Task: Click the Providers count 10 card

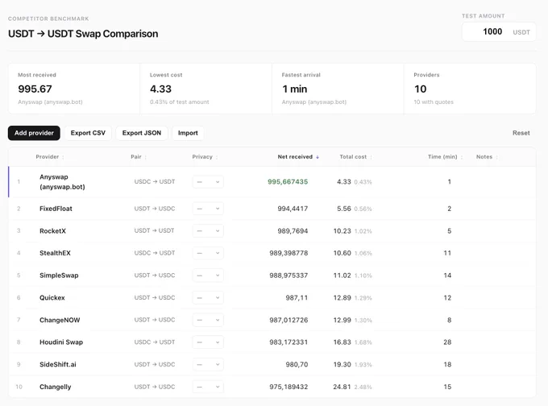Action: tap(470, 89)
